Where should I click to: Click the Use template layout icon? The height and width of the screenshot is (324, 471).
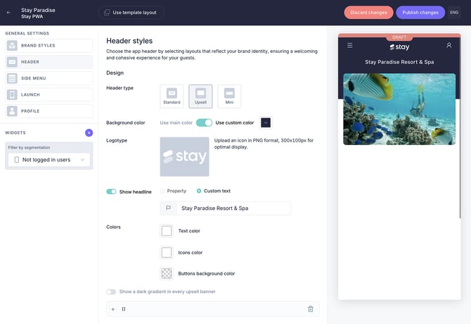click(x=107, y=13)
